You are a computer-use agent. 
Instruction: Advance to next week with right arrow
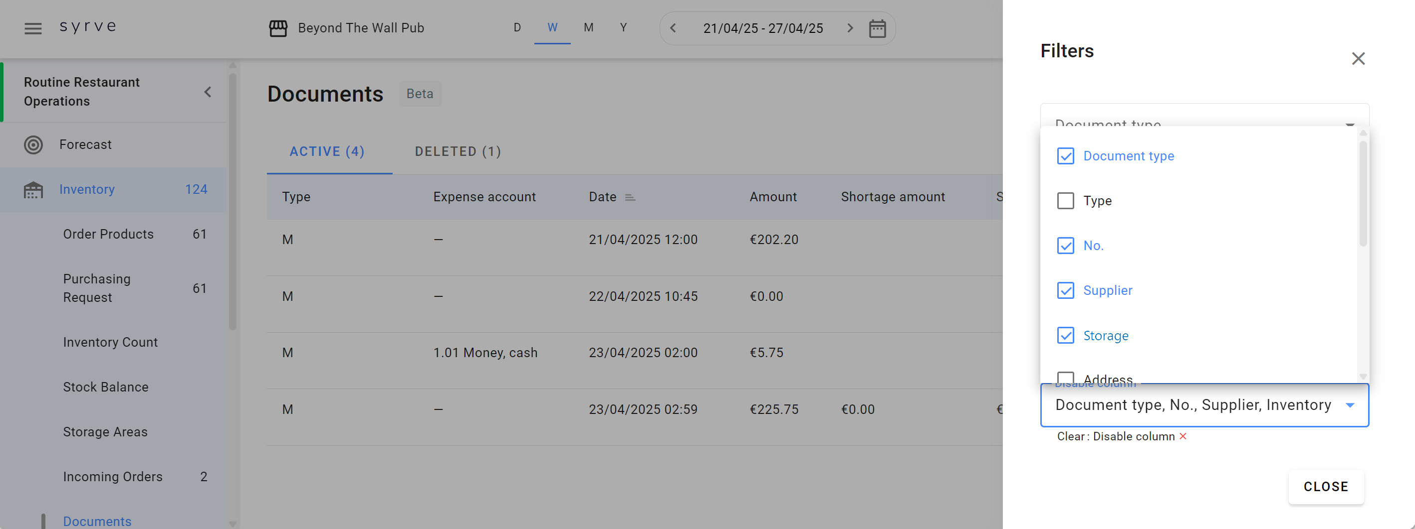tap(850, 28)
